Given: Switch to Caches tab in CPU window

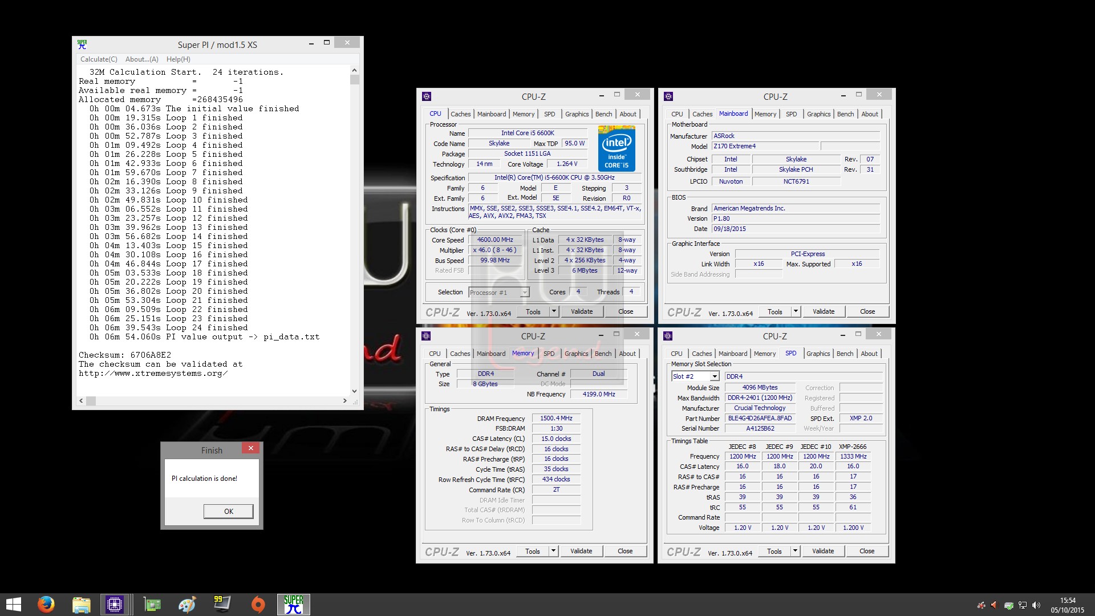Looking at the screenshot, I should 460,114.
